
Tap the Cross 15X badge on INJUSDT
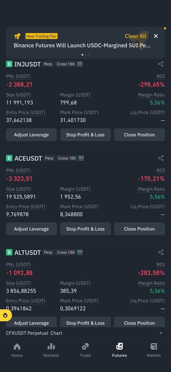(66, 64)
